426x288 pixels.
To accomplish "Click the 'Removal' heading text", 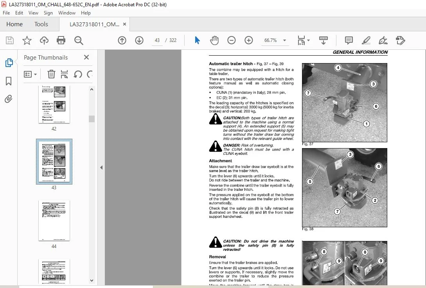I will (217, 257).
